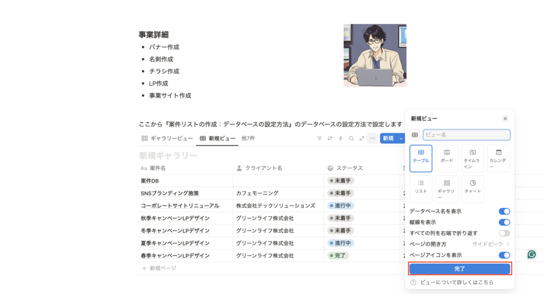Screen dimensions: 545x294
Task: Open the ビューについて詳しくはこちら help link
Action: point(455,282)
